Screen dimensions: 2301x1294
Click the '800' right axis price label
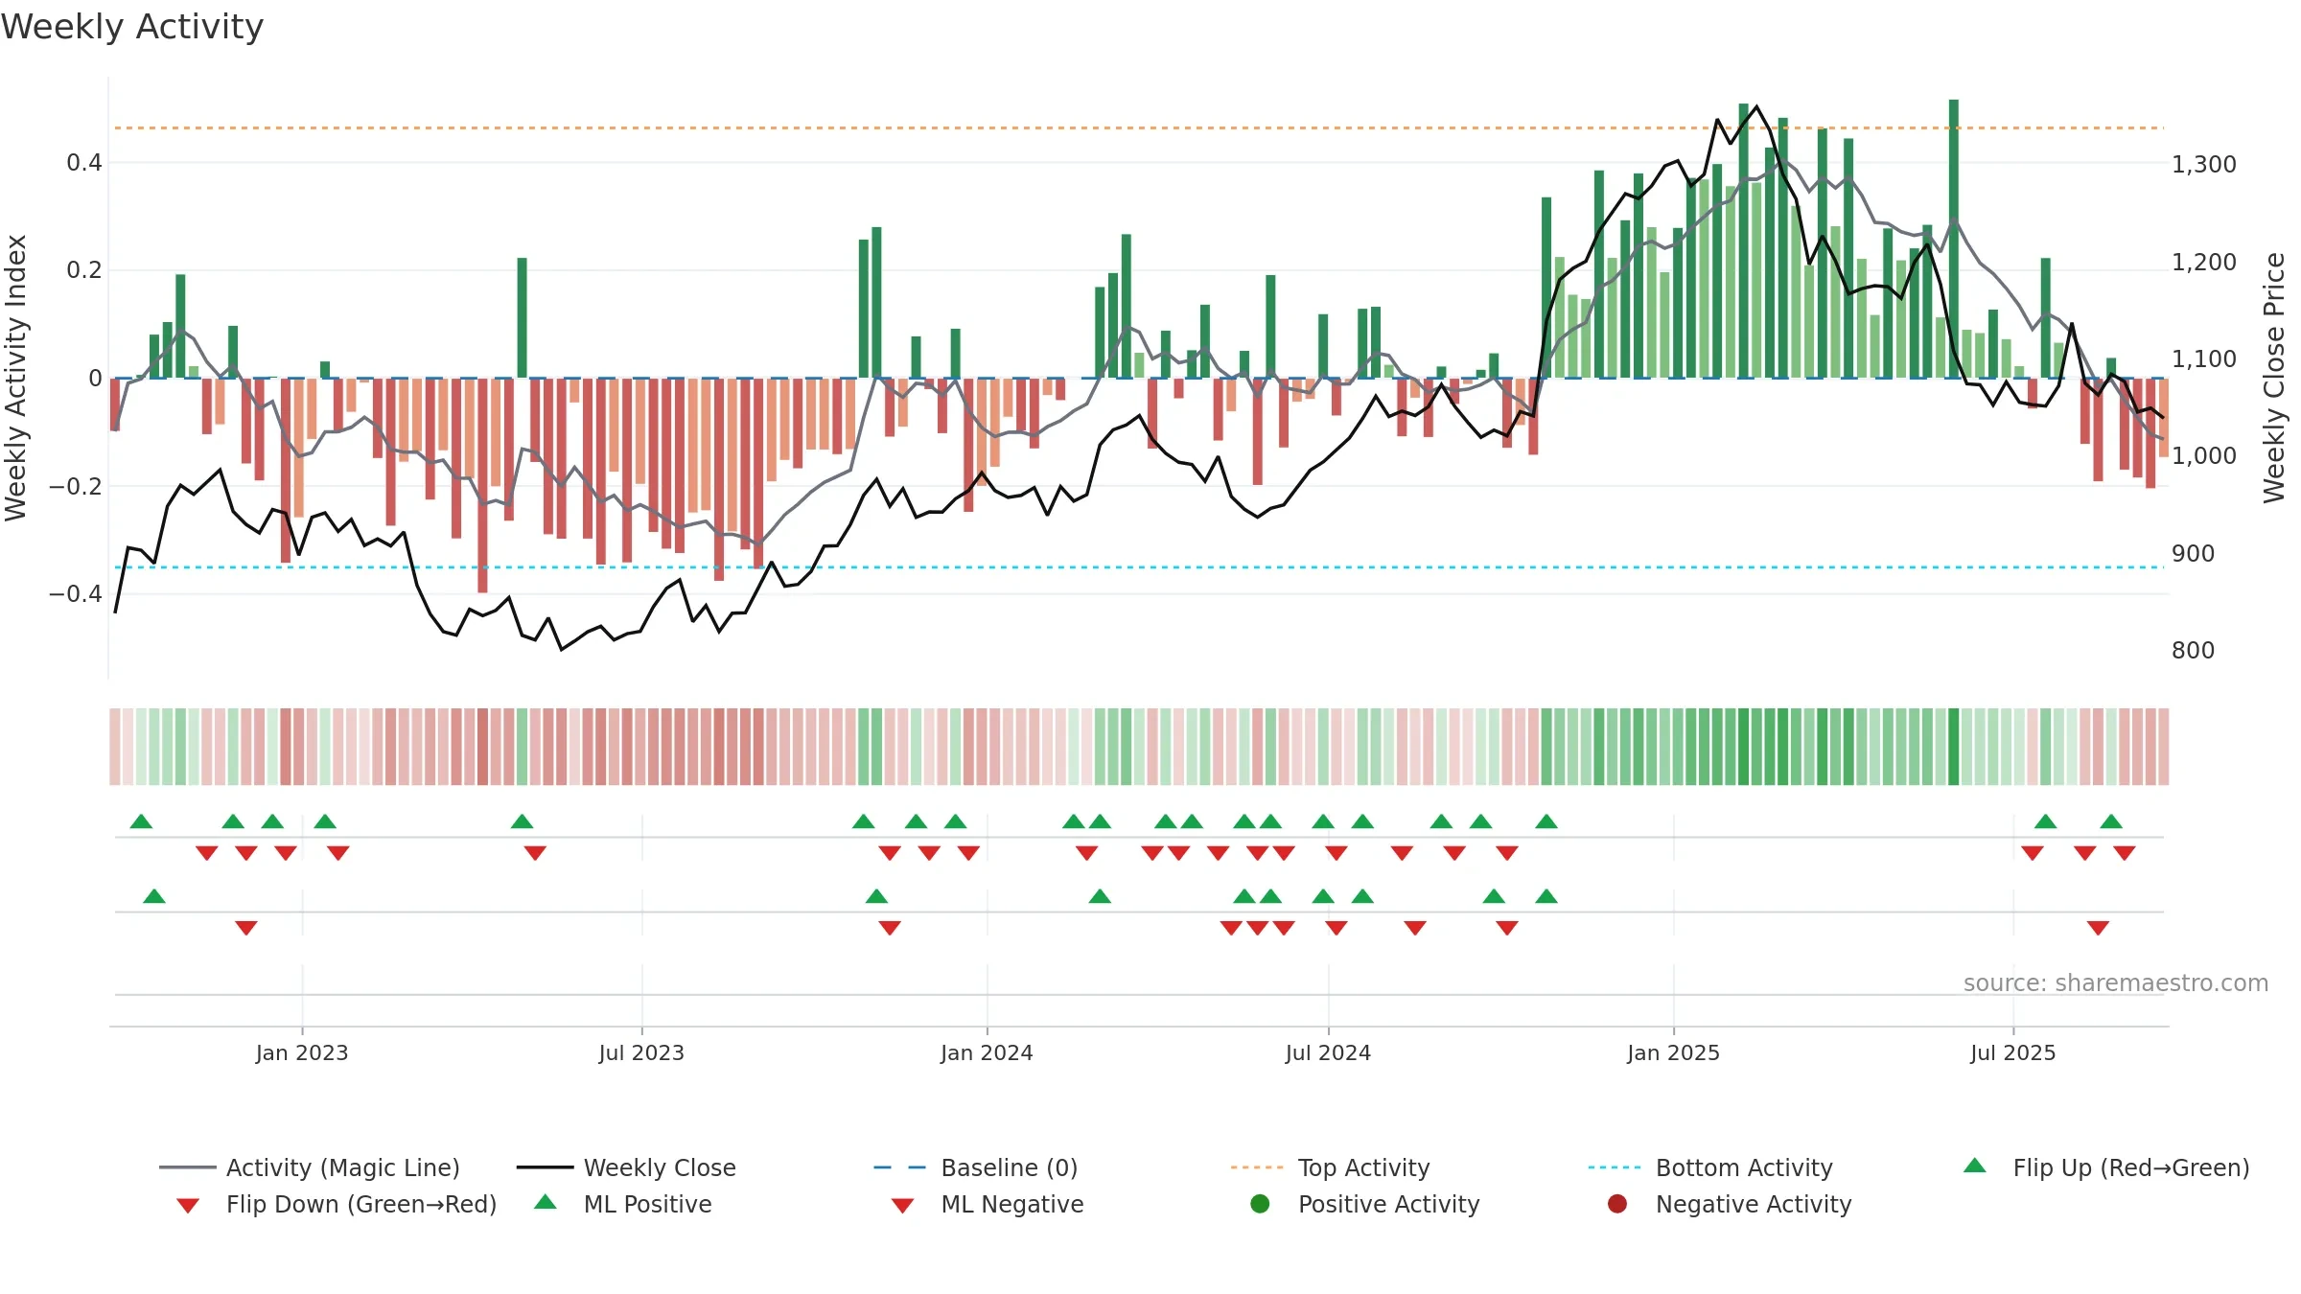pyautogui.click(x=2194, y=651)
